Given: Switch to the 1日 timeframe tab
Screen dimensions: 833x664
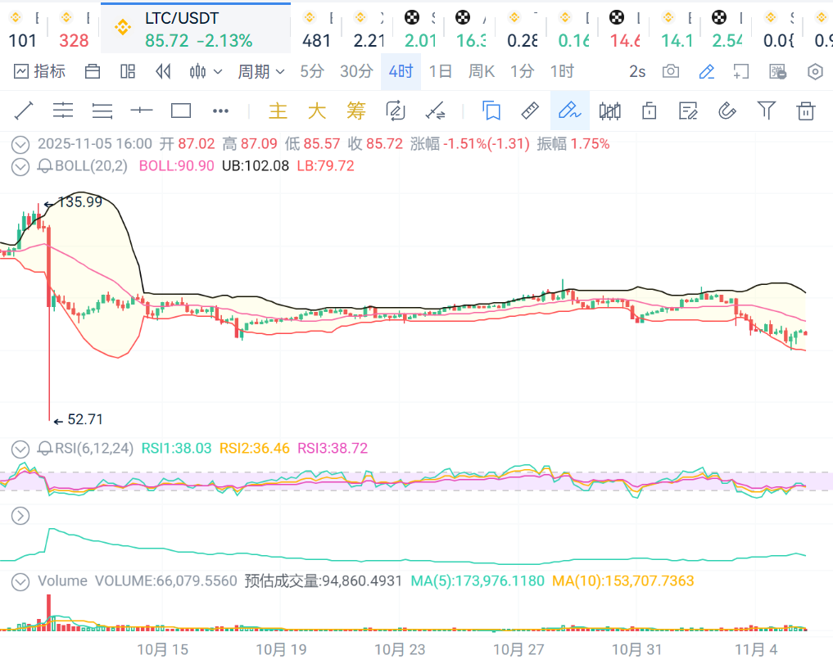Looking at the screenshot, I should tap(441, 72).
